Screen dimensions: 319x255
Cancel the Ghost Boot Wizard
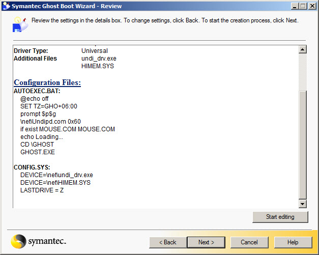tap(249, 242)
